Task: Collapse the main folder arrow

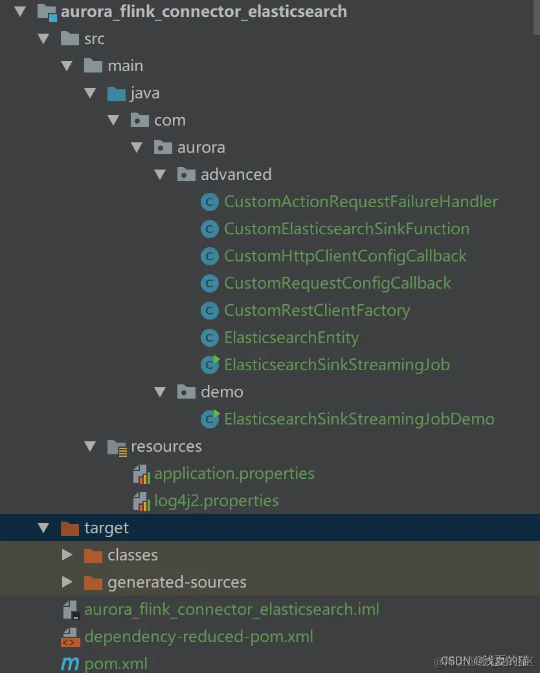Action: coord(67,66)
